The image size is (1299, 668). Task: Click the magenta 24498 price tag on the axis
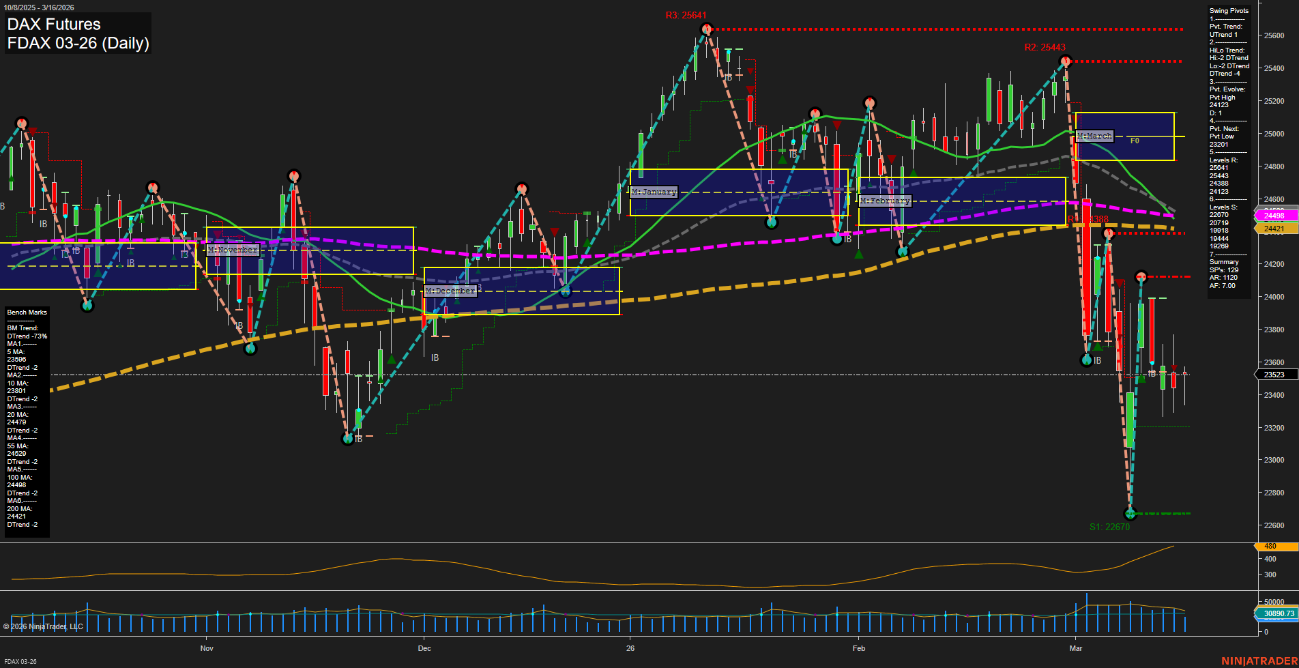(1275, 216)
